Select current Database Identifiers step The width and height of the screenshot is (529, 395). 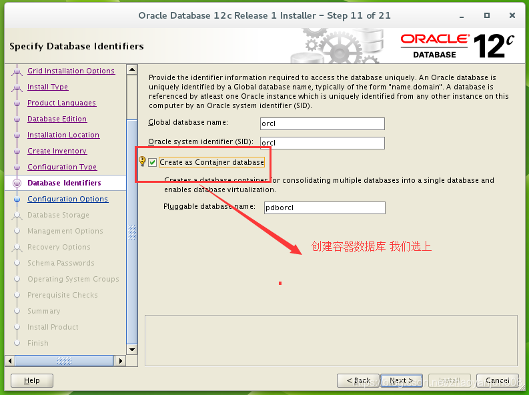point(65,183)
